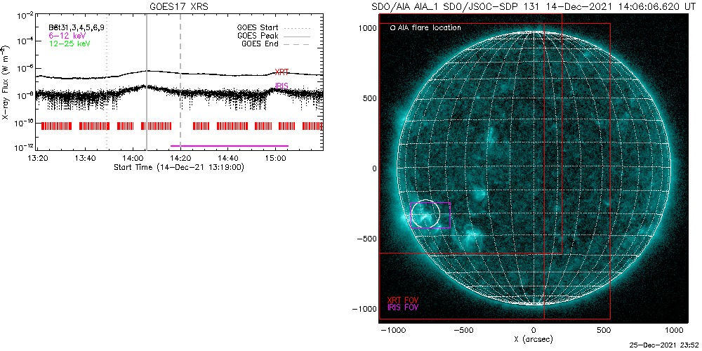702x351 pixels.
Task: Click the red XRT label on the curve
Action: [282, 71]
